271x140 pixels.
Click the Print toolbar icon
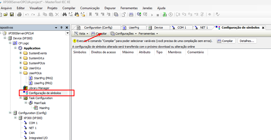tap(19, 14)
